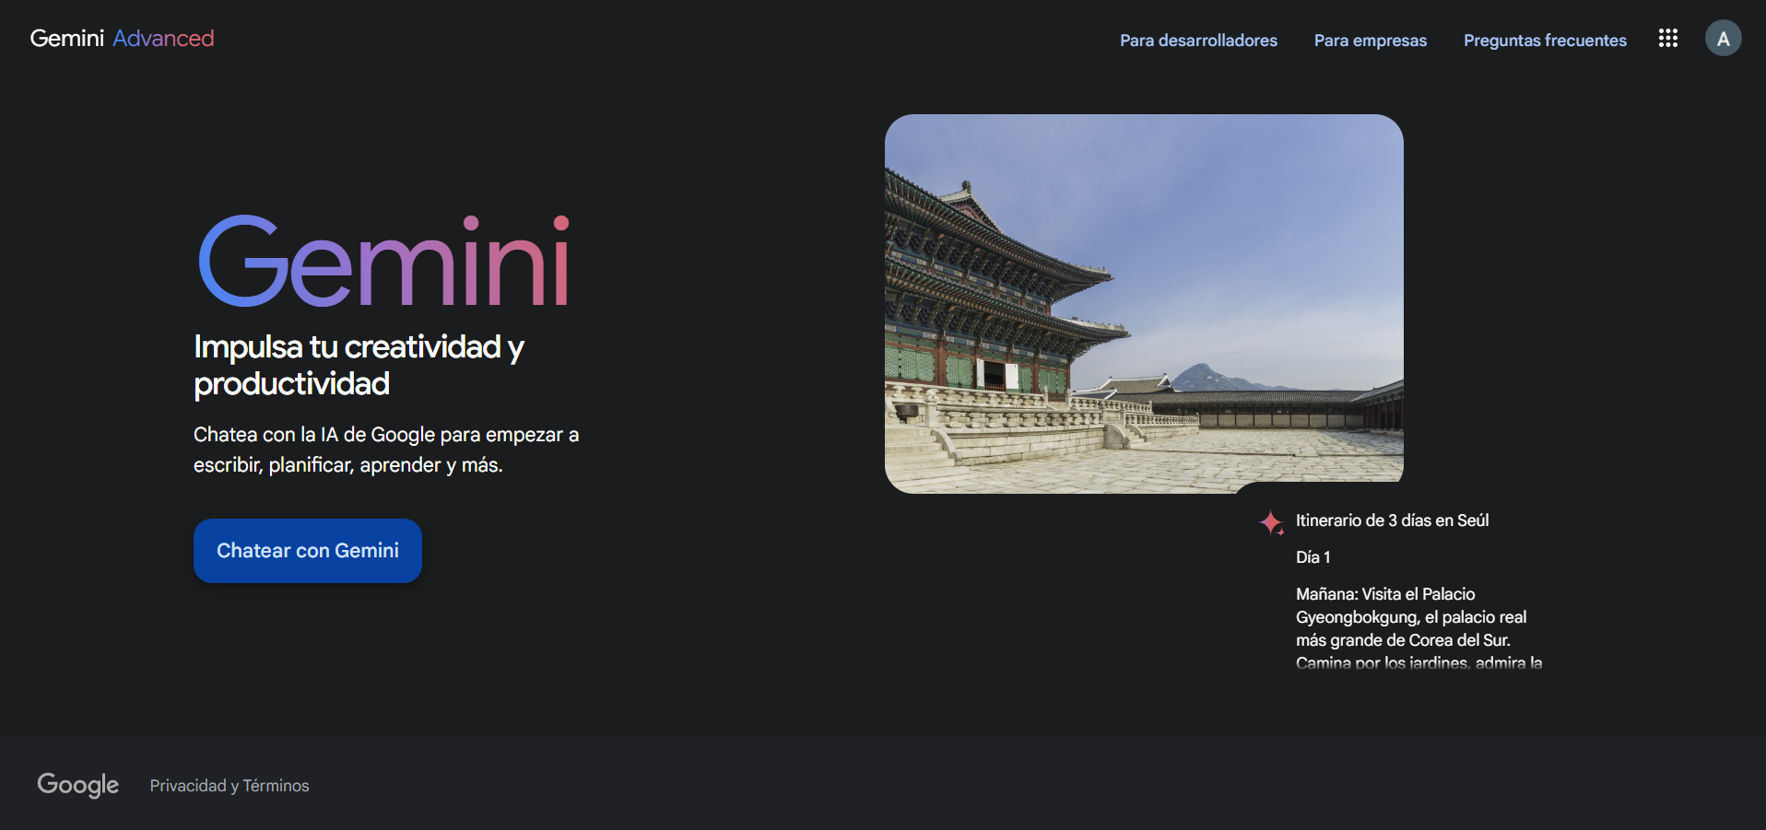Screen dimensions: 1766x830
Task: Go to Para empresas
Action: (1370, 41)
